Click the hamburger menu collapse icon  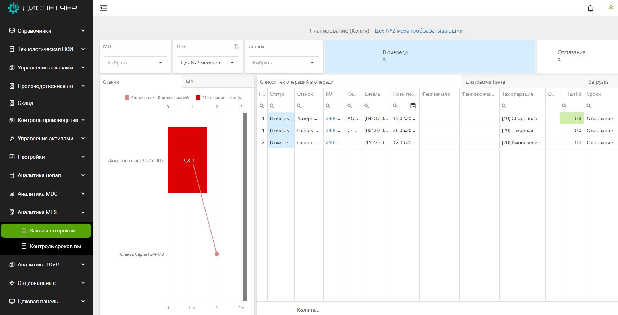103,8
